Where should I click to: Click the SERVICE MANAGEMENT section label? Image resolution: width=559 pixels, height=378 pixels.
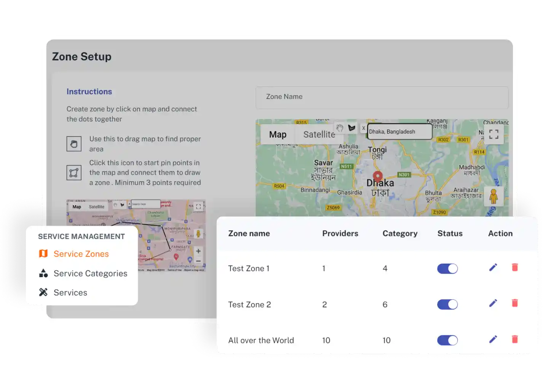[x=81, y=236]
